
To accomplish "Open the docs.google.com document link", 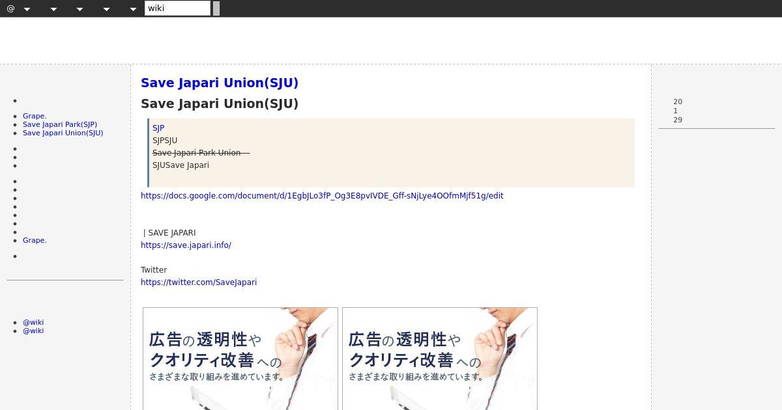I will coord(322,196).
